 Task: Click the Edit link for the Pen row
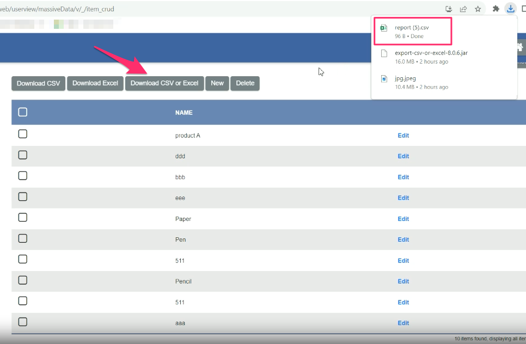[403, 239]
